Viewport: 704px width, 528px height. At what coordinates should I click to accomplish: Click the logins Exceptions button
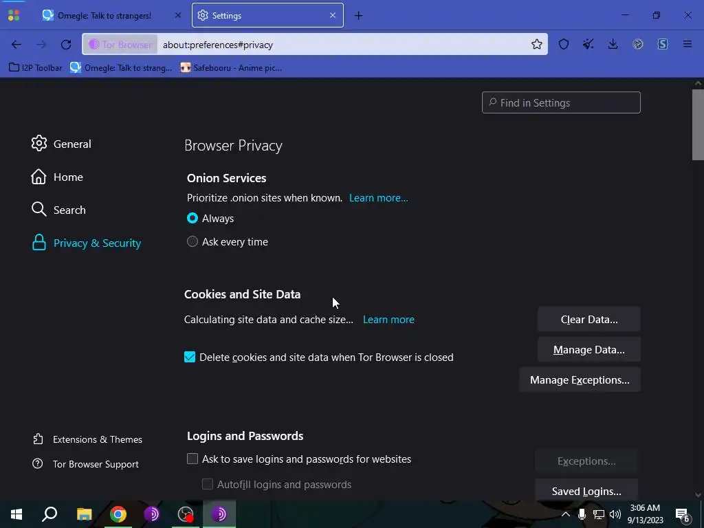(586, 461)
